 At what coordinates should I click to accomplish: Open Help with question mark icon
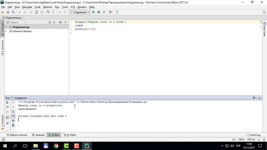(x=117, y=12)
